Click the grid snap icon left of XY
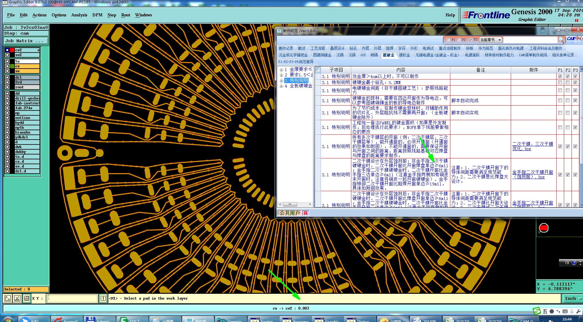 (x=27, y=298)
